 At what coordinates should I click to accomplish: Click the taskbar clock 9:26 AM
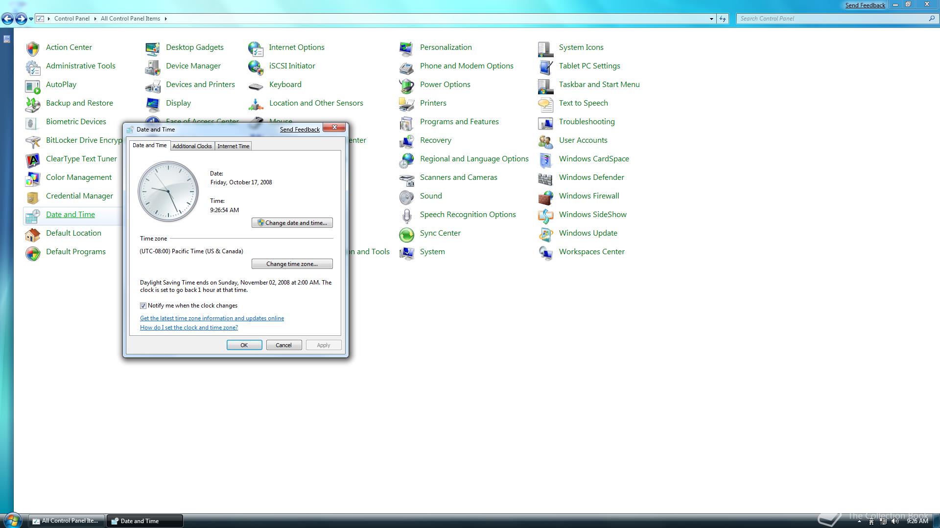pos(917,521)
